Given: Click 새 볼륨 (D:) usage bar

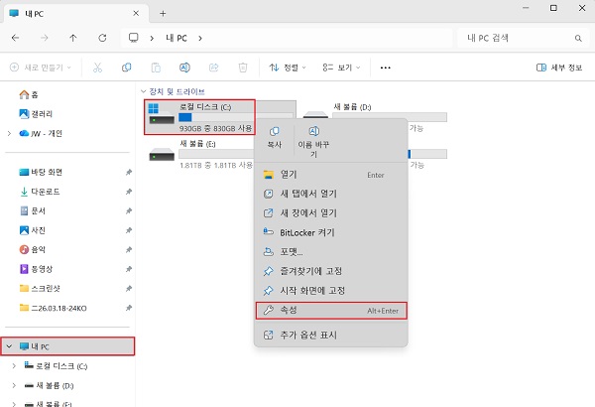Looking at the screenshot, I should pyautogui.click(x=390, y=117).
